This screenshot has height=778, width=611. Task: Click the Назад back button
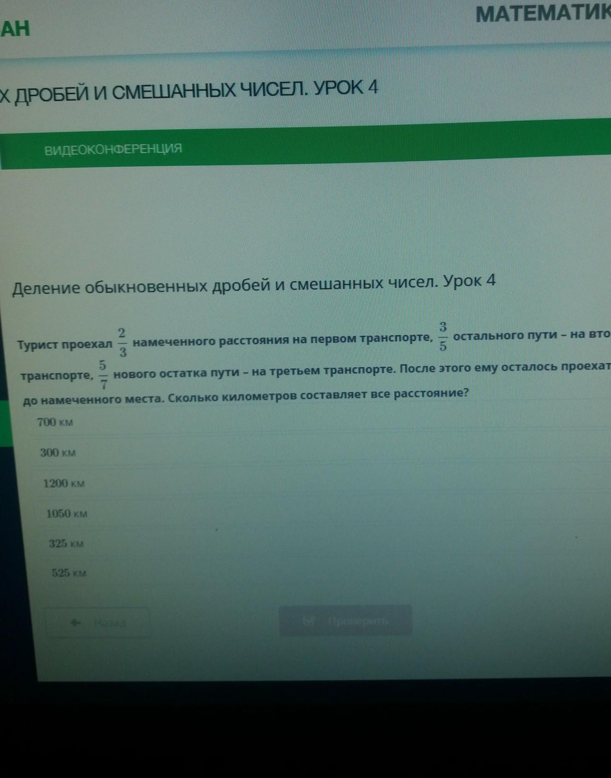pyautogui.click(x=98, y=623)
